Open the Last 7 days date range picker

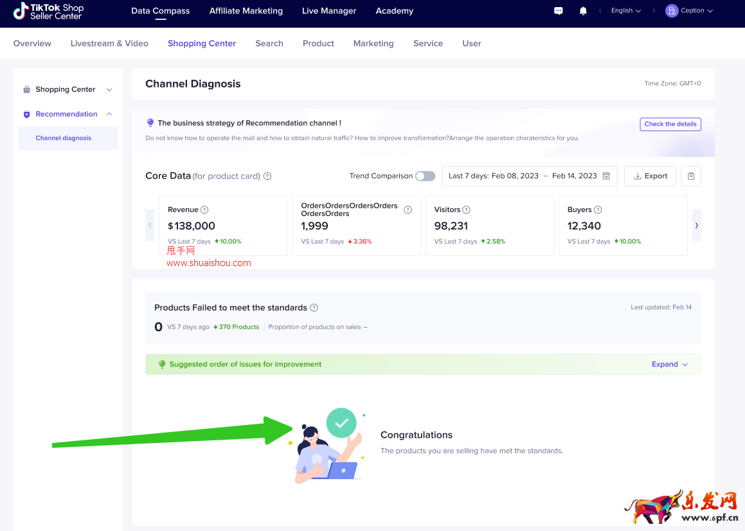[529, 176]
